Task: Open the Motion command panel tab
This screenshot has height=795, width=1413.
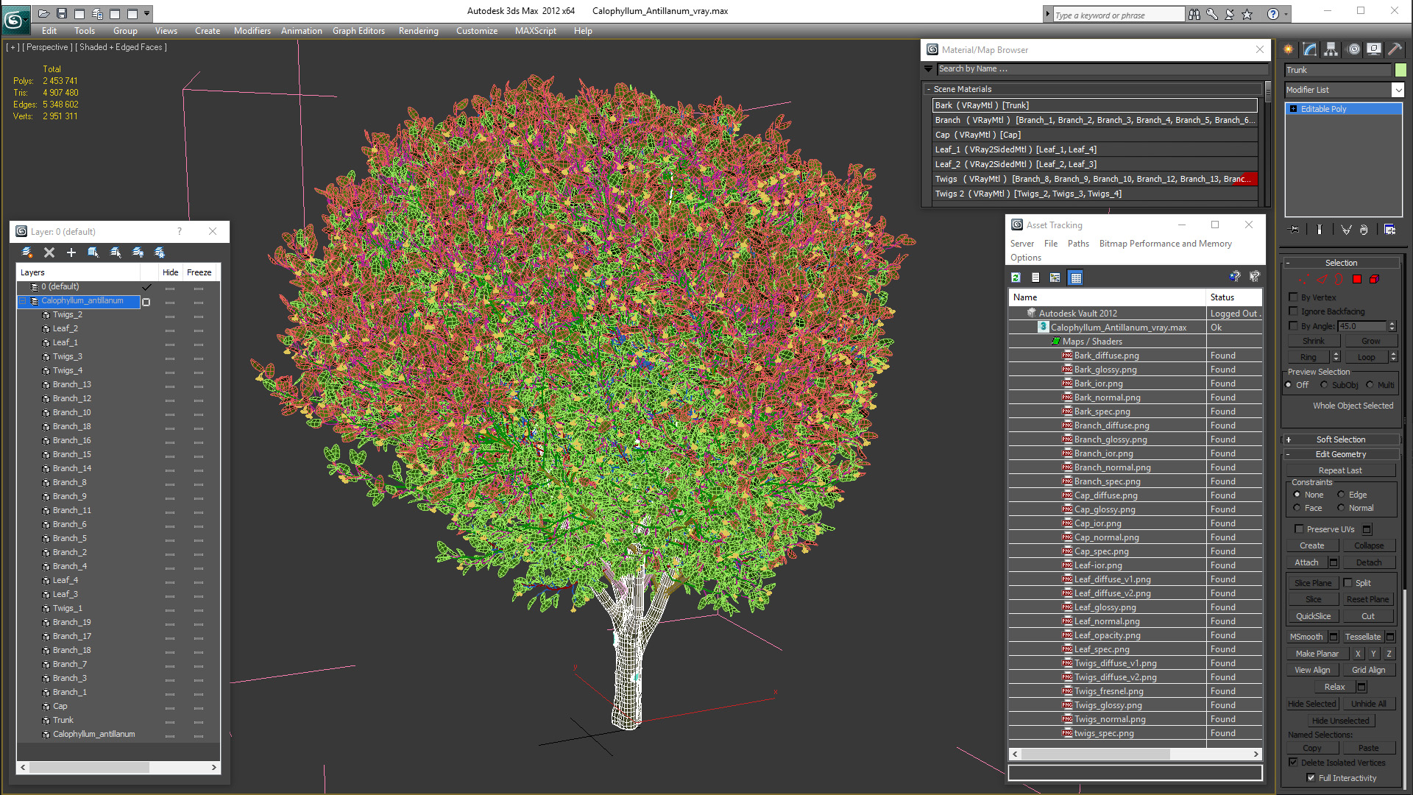Action: pyautogui.click(x=1353, y=49)
